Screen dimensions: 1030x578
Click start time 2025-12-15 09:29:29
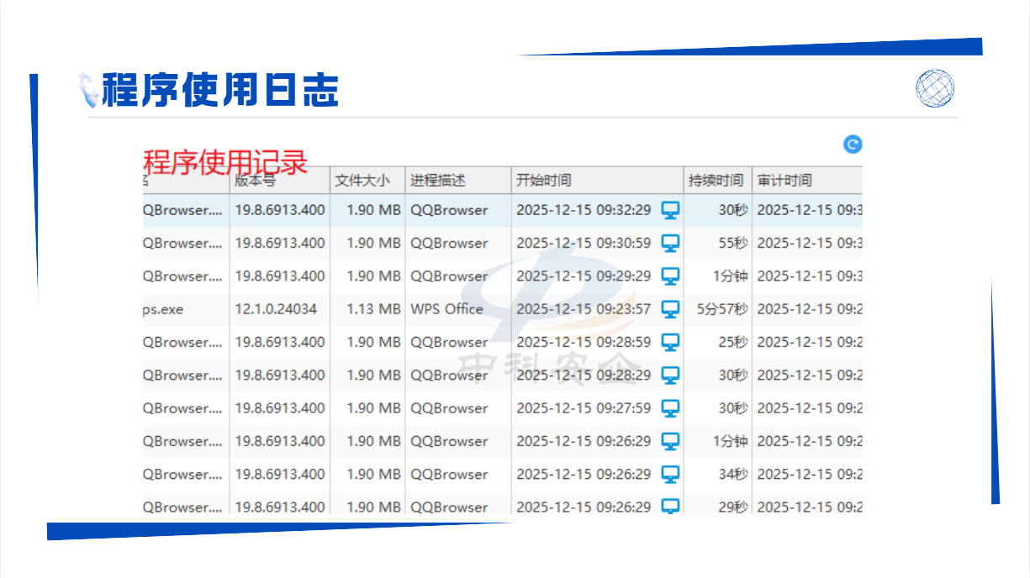click(584, 276)
